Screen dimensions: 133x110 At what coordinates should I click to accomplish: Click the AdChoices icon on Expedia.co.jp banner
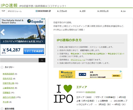[x=121, y=71]
